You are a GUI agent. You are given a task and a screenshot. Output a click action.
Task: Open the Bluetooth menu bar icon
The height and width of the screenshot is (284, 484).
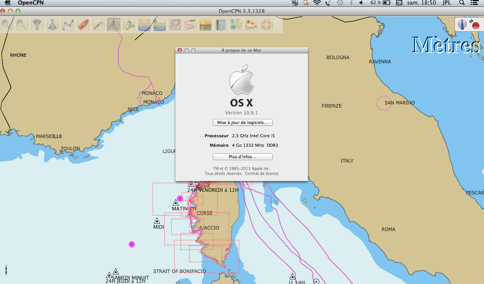(x=351, y=3)
